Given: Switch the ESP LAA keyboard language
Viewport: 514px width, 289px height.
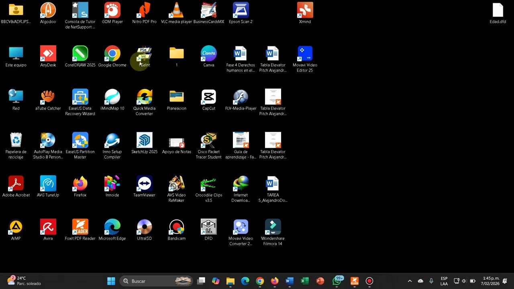Looking at the screenshot, I should pos(444,281).
